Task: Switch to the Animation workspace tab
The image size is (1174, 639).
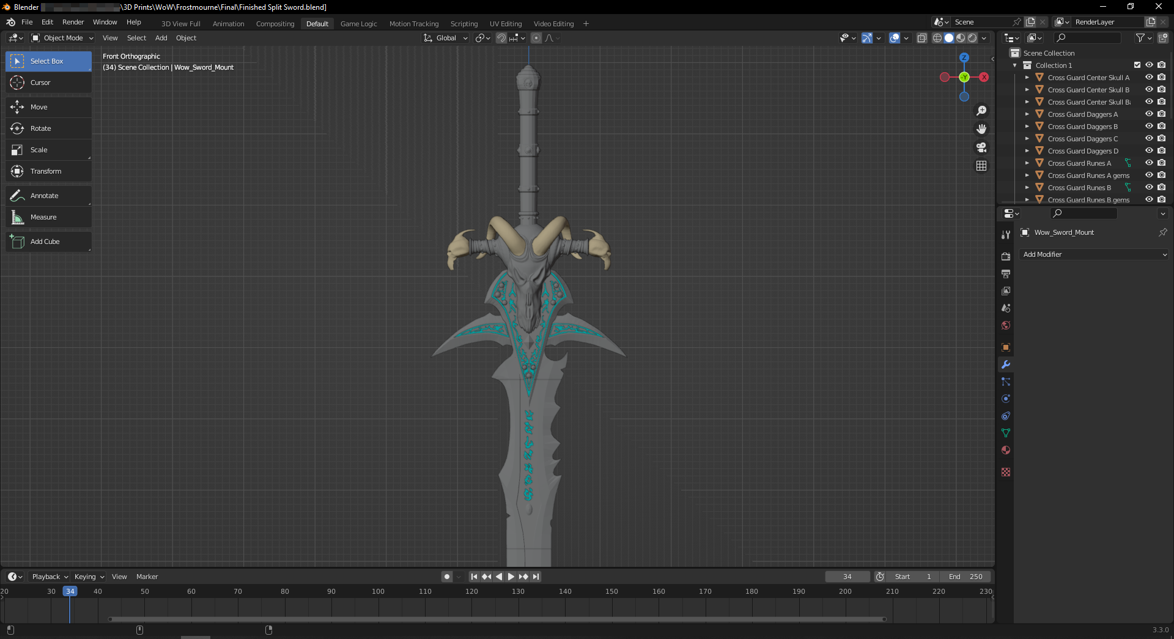Action: [228, 24]
